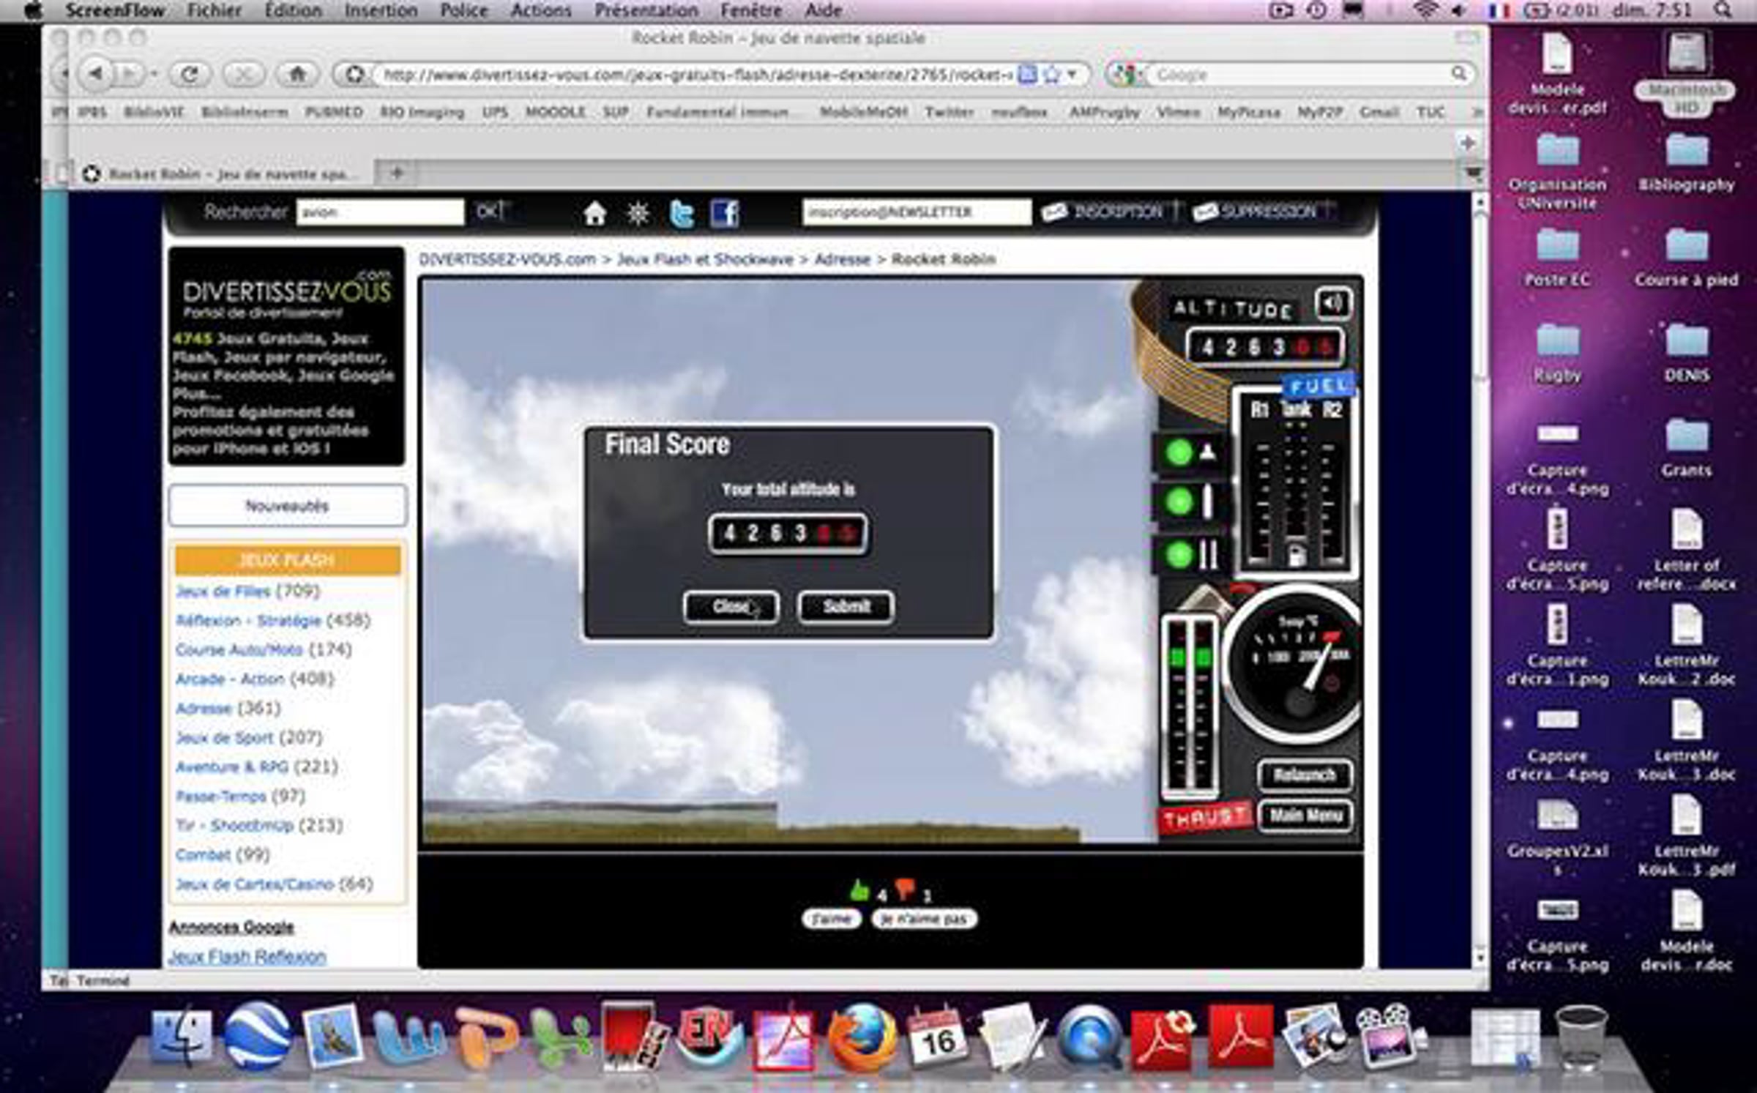1757x1093 pixels.
Task: Submit the final altitude score
Action: click(x=846, y=607)
